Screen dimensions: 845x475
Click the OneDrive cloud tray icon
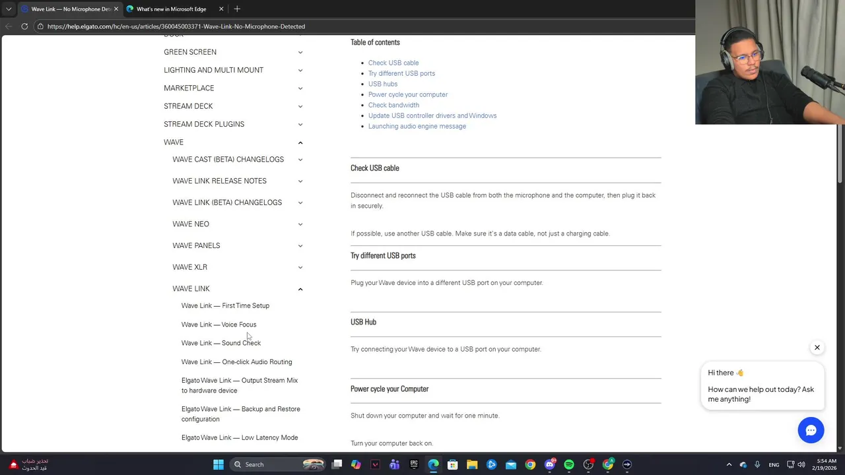(743, 464)
